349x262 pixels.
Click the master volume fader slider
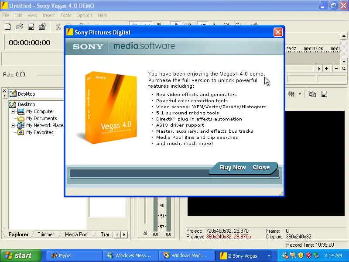(x=145, y=210)
